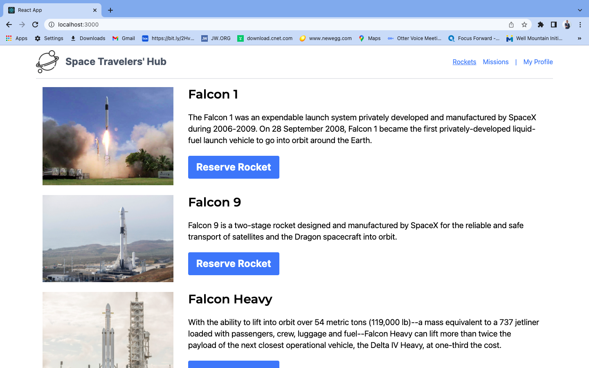Image resolution: width=589 pixels, height=368 pixels.
Task: Click the share page icon
Action: tap(511, 25)
